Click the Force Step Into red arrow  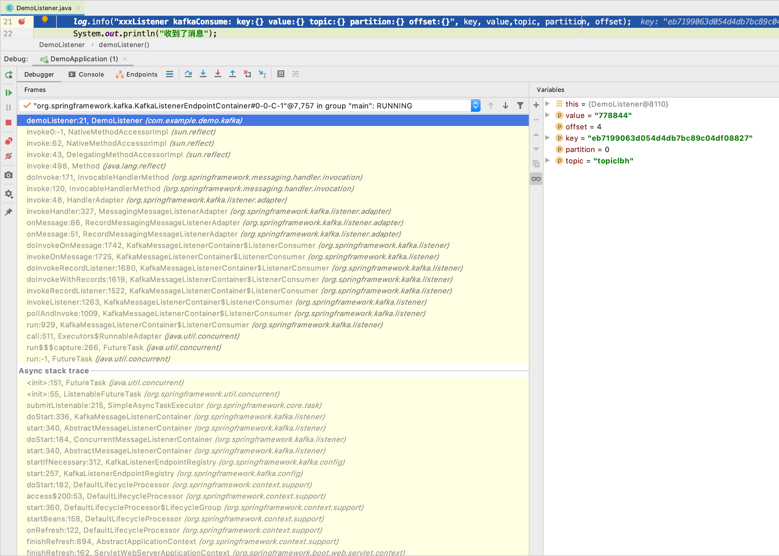[218, 74]
